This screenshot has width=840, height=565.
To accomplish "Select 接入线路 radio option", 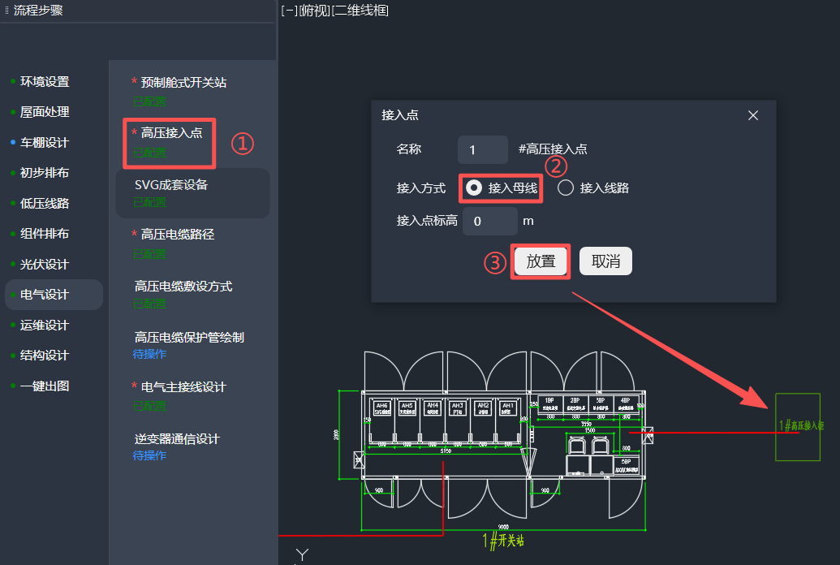I will (566, 188).
